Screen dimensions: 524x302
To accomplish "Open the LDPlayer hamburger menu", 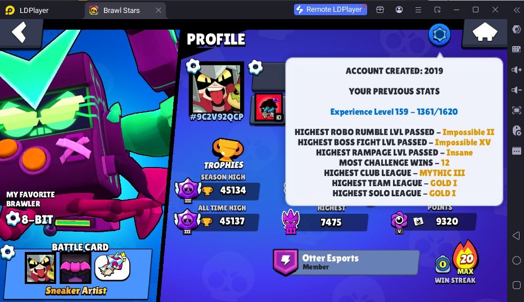I will pyautogui.click(x=418, y=10).
